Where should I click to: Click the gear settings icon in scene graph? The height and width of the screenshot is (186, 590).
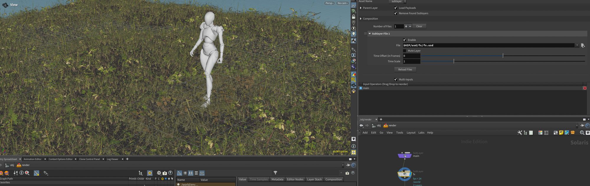click(159, 173)
